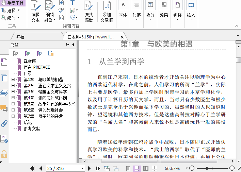
Task: Click the set bookmark destination icon
Action: [39, 53]
